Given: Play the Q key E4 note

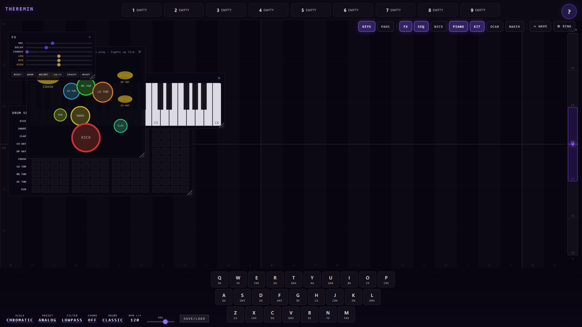Looking at the screenshot, I should point(220,279).
